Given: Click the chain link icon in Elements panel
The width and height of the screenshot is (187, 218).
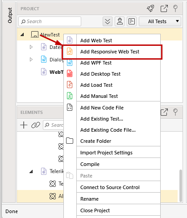Looking at the screenshot, I should (36, 125).
